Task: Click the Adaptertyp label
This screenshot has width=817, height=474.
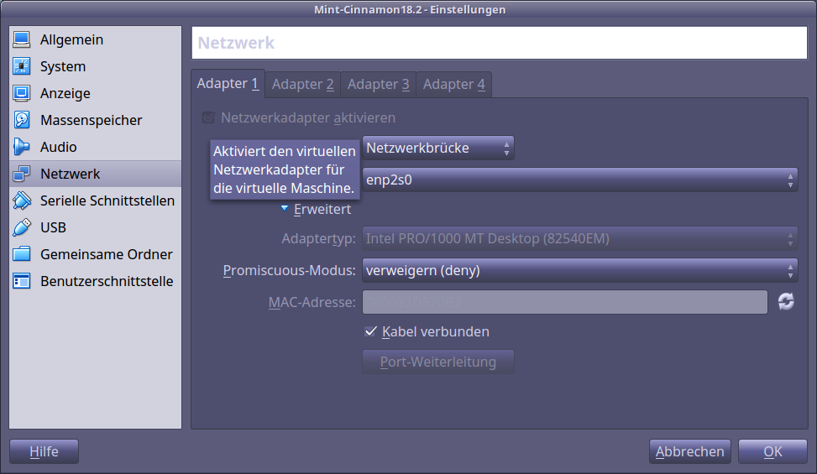Action: coord(318,239)
